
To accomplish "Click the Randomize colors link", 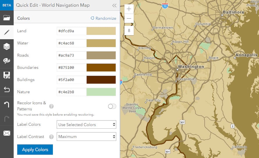I will 103,18.
